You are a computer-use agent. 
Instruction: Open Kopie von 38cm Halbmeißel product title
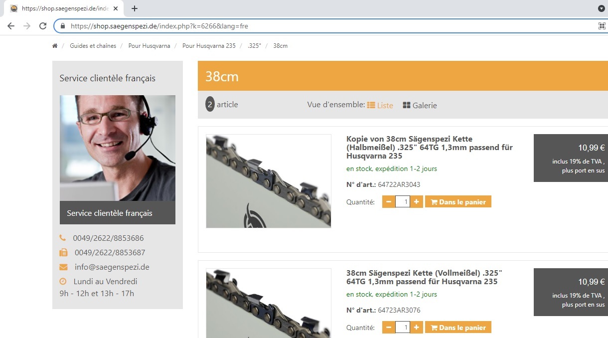pos(430,147)
